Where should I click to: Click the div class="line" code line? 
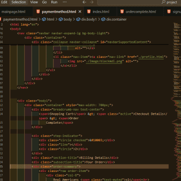[60, 144]
